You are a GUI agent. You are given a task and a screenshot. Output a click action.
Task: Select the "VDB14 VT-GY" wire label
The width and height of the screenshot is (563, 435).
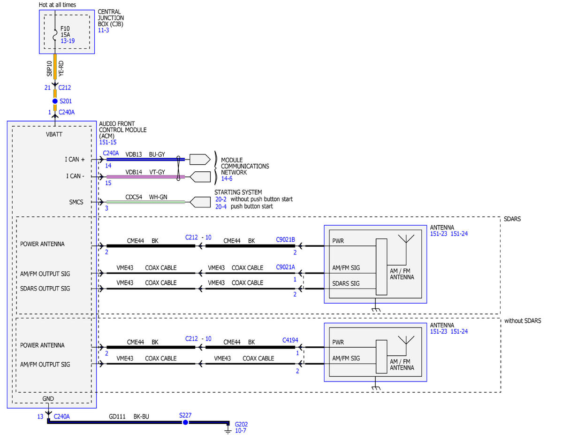145,172
